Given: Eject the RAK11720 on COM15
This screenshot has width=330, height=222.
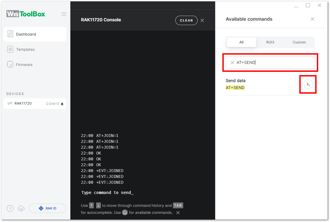Looking at the screenshot, I should click(x=62, y=104).
